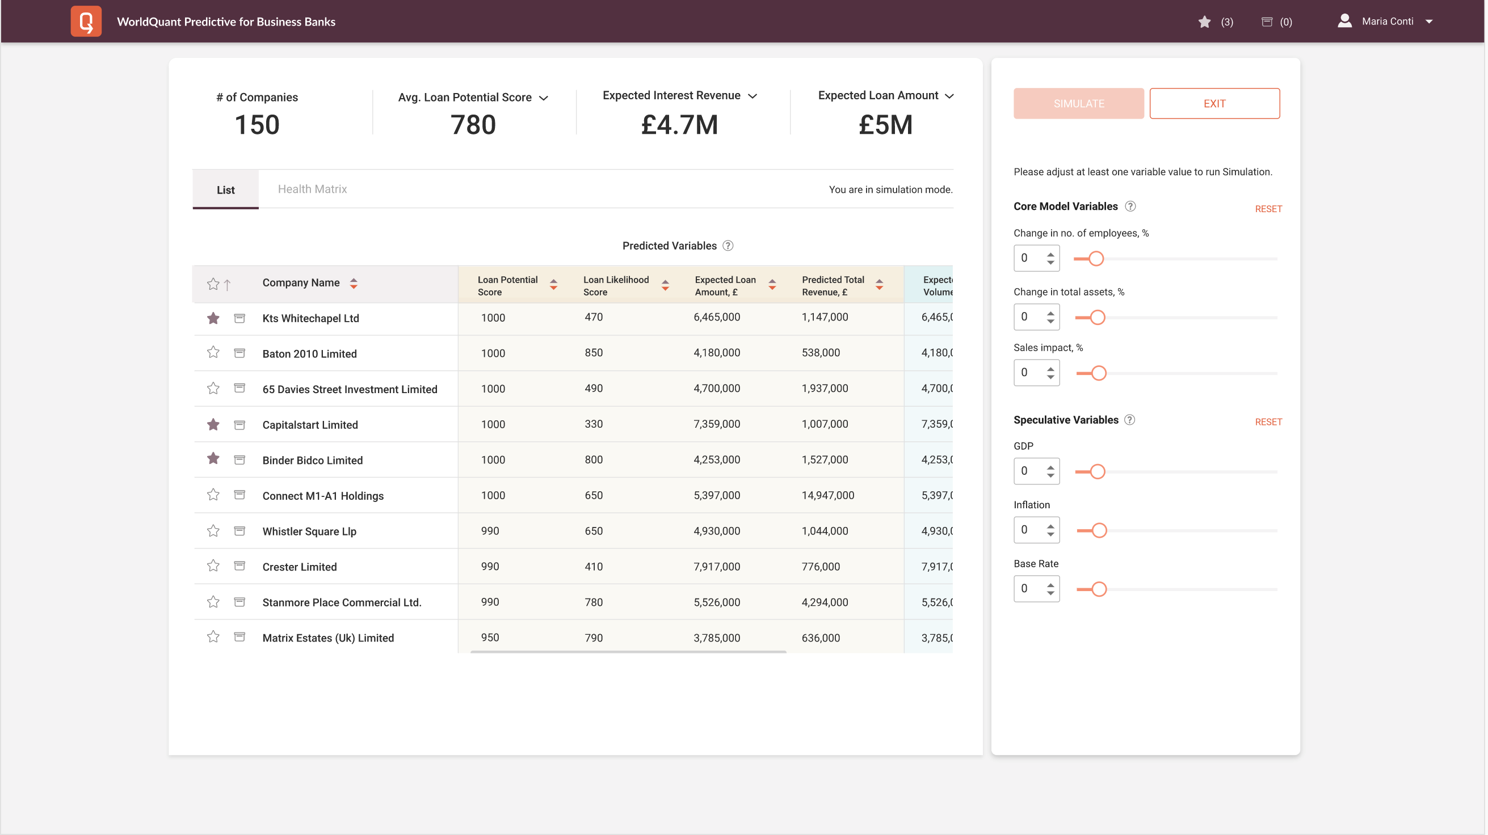Unstar Binder Bidco Limited
The height and width of the screenshot is (835, 1488).
pos(213,459)
